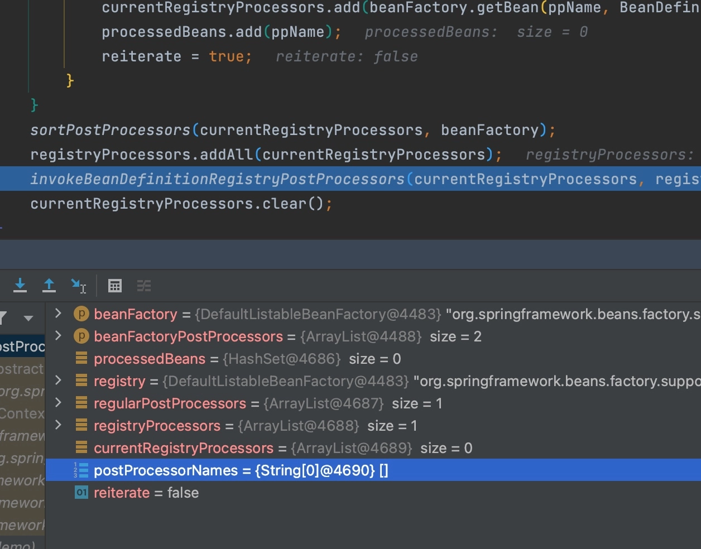The width and height of the screenshot is (701, 549).
Task: Click the boolean icon beside reiterate
Action: click(81, 493)
